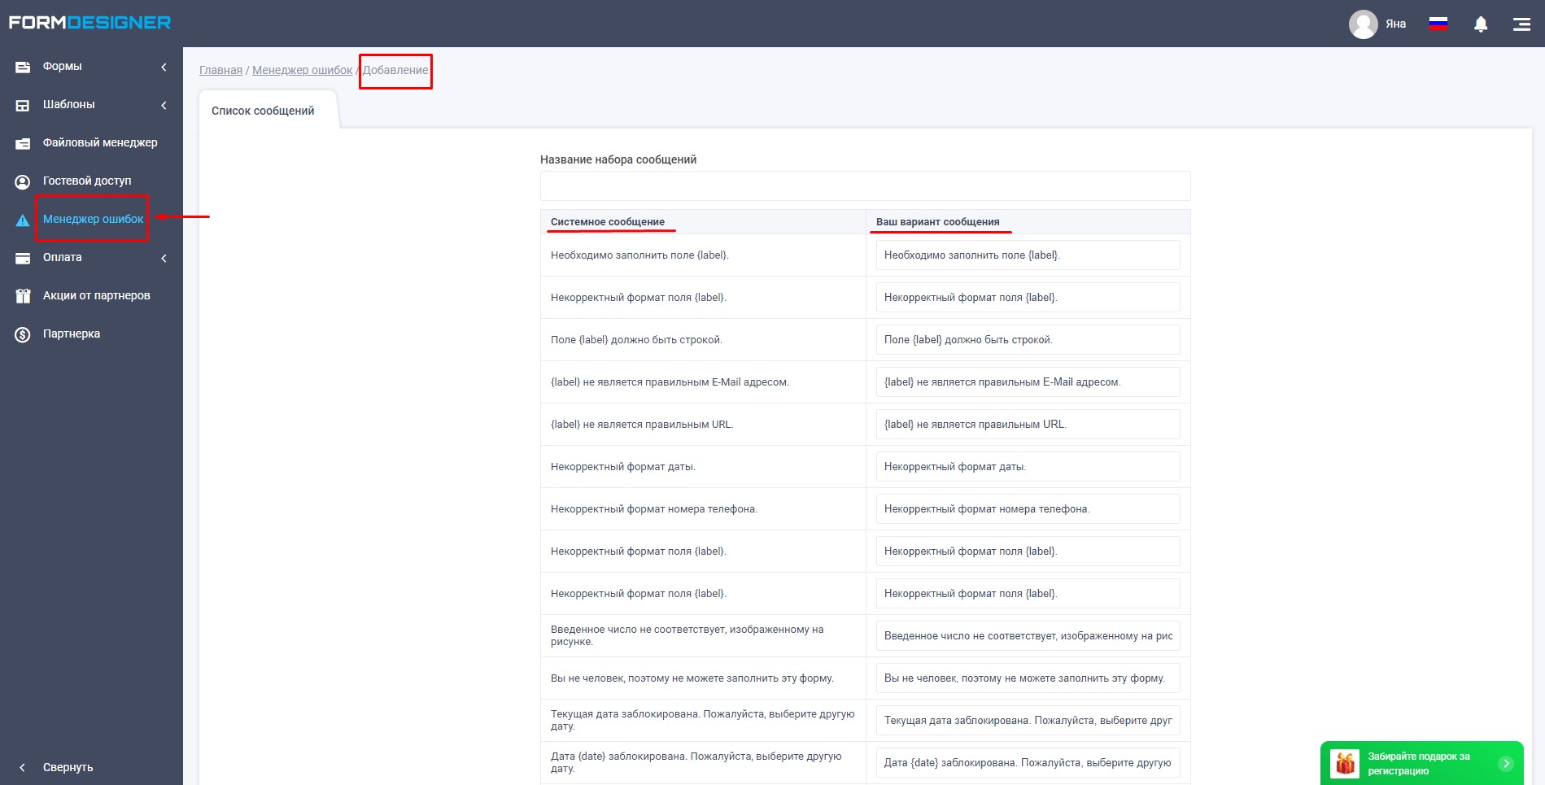This screenshot has width=1545, height=785.
Task: Focus the Название набора сообщений field
Action: [x=865, y=185]
